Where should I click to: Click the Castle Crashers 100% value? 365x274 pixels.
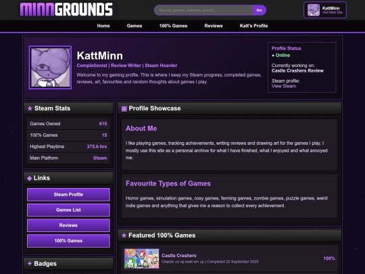[329, 258]
